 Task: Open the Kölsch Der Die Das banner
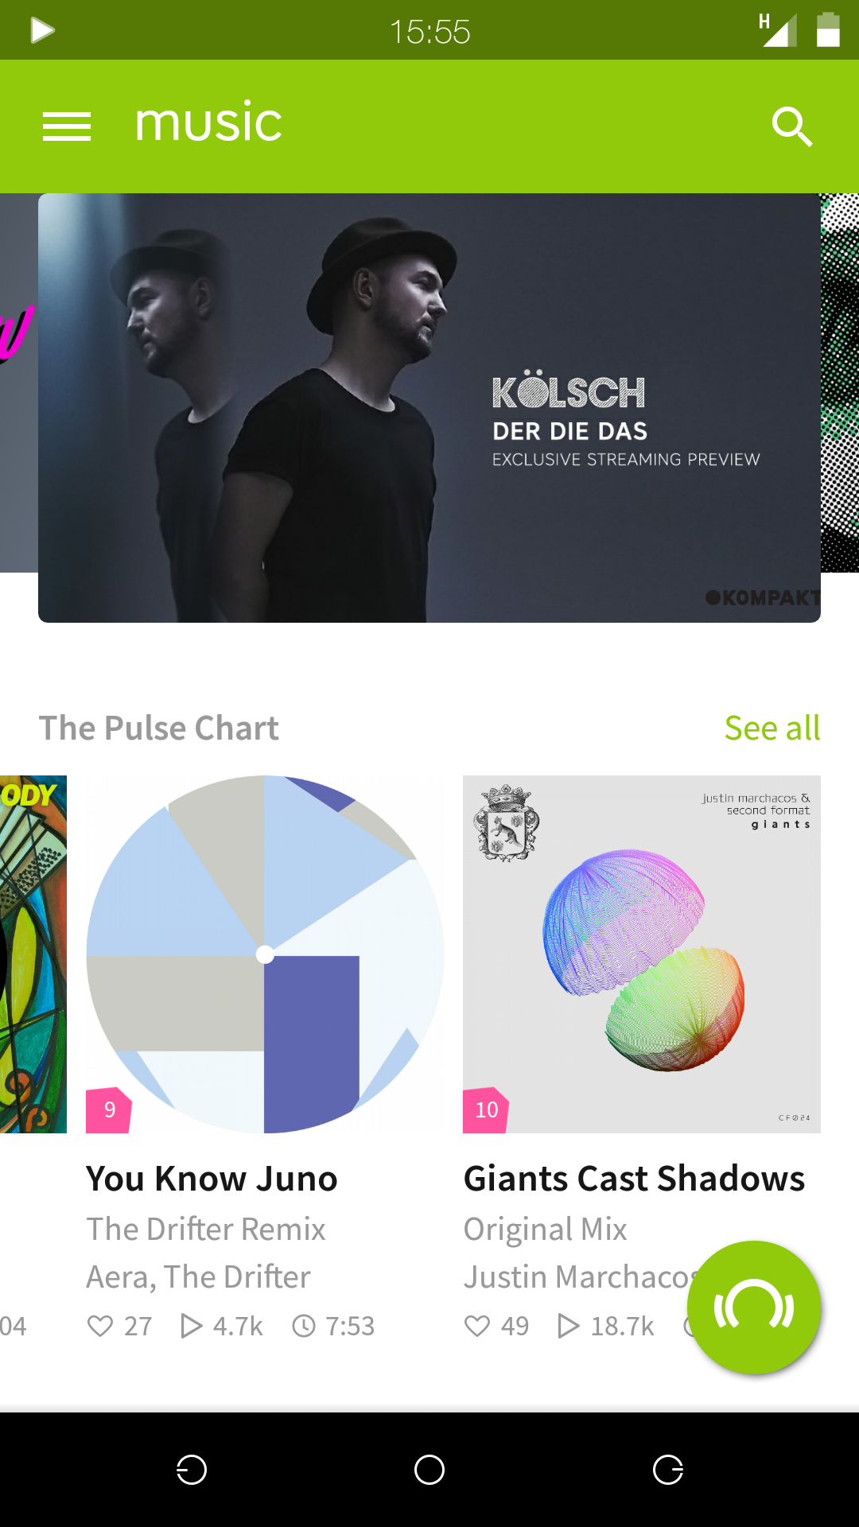tap(429, 408)
